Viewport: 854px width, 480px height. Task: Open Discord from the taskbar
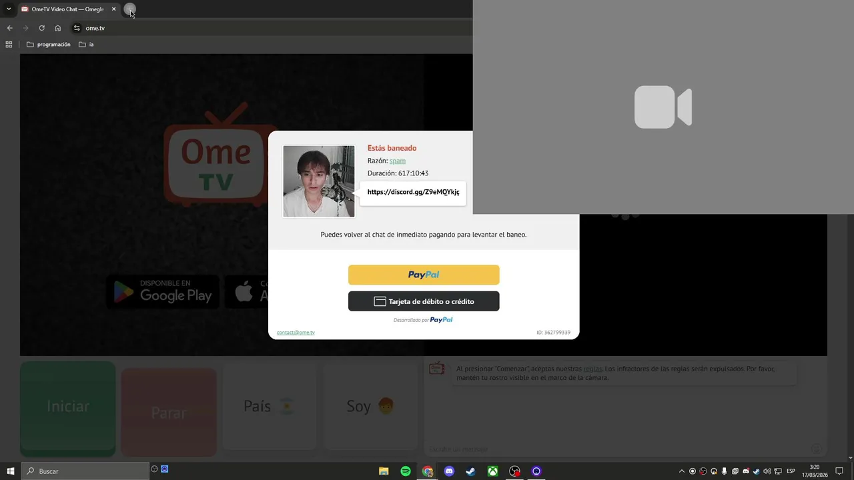(449, 471)
